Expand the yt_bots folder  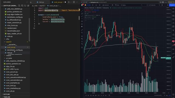[x=5, y=58]
